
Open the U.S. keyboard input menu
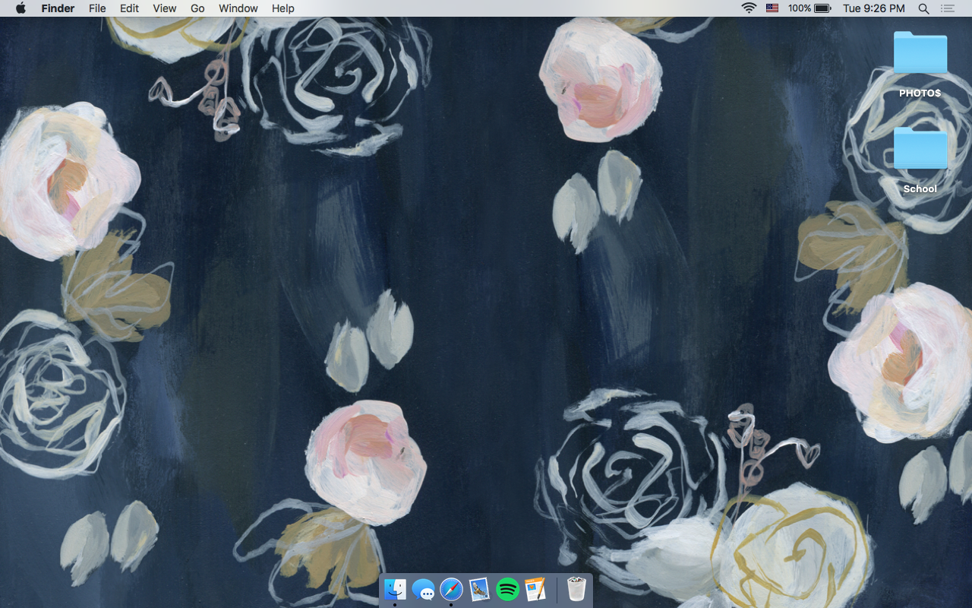[x=772, y=8]
